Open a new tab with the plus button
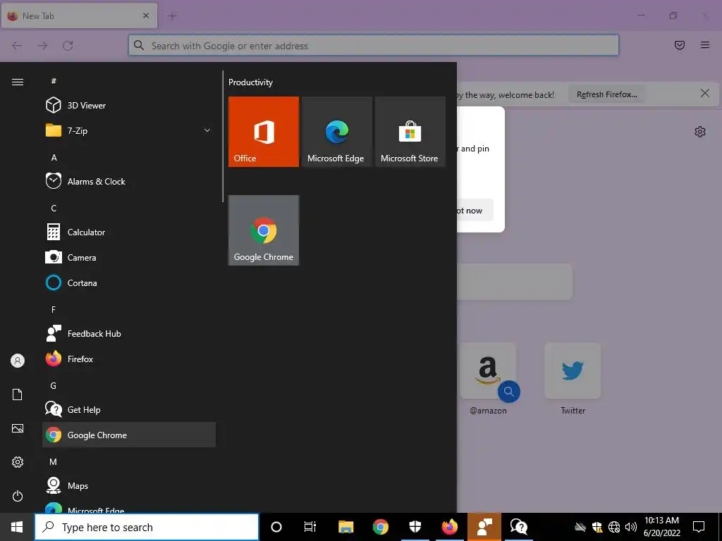Image resolution: width=722 pixels, height=541 pixels. click(x=173, y=16)
